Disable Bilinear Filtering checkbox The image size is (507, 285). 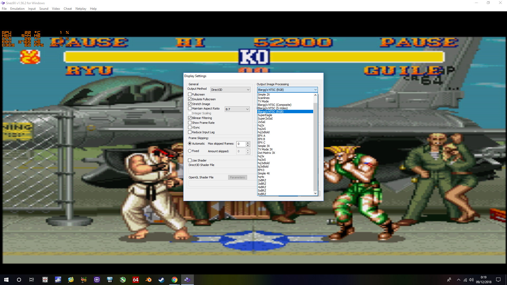190,118
